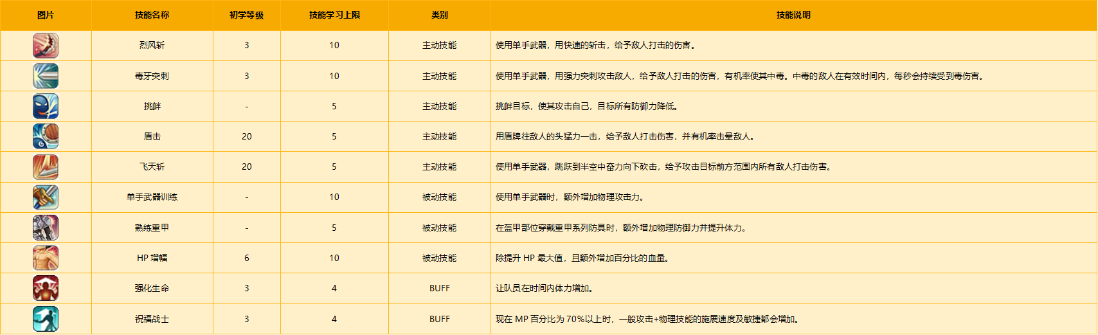Select the 飞天斩 skill name cell
The image size is (1098, 335).
[x=152, y=167]
